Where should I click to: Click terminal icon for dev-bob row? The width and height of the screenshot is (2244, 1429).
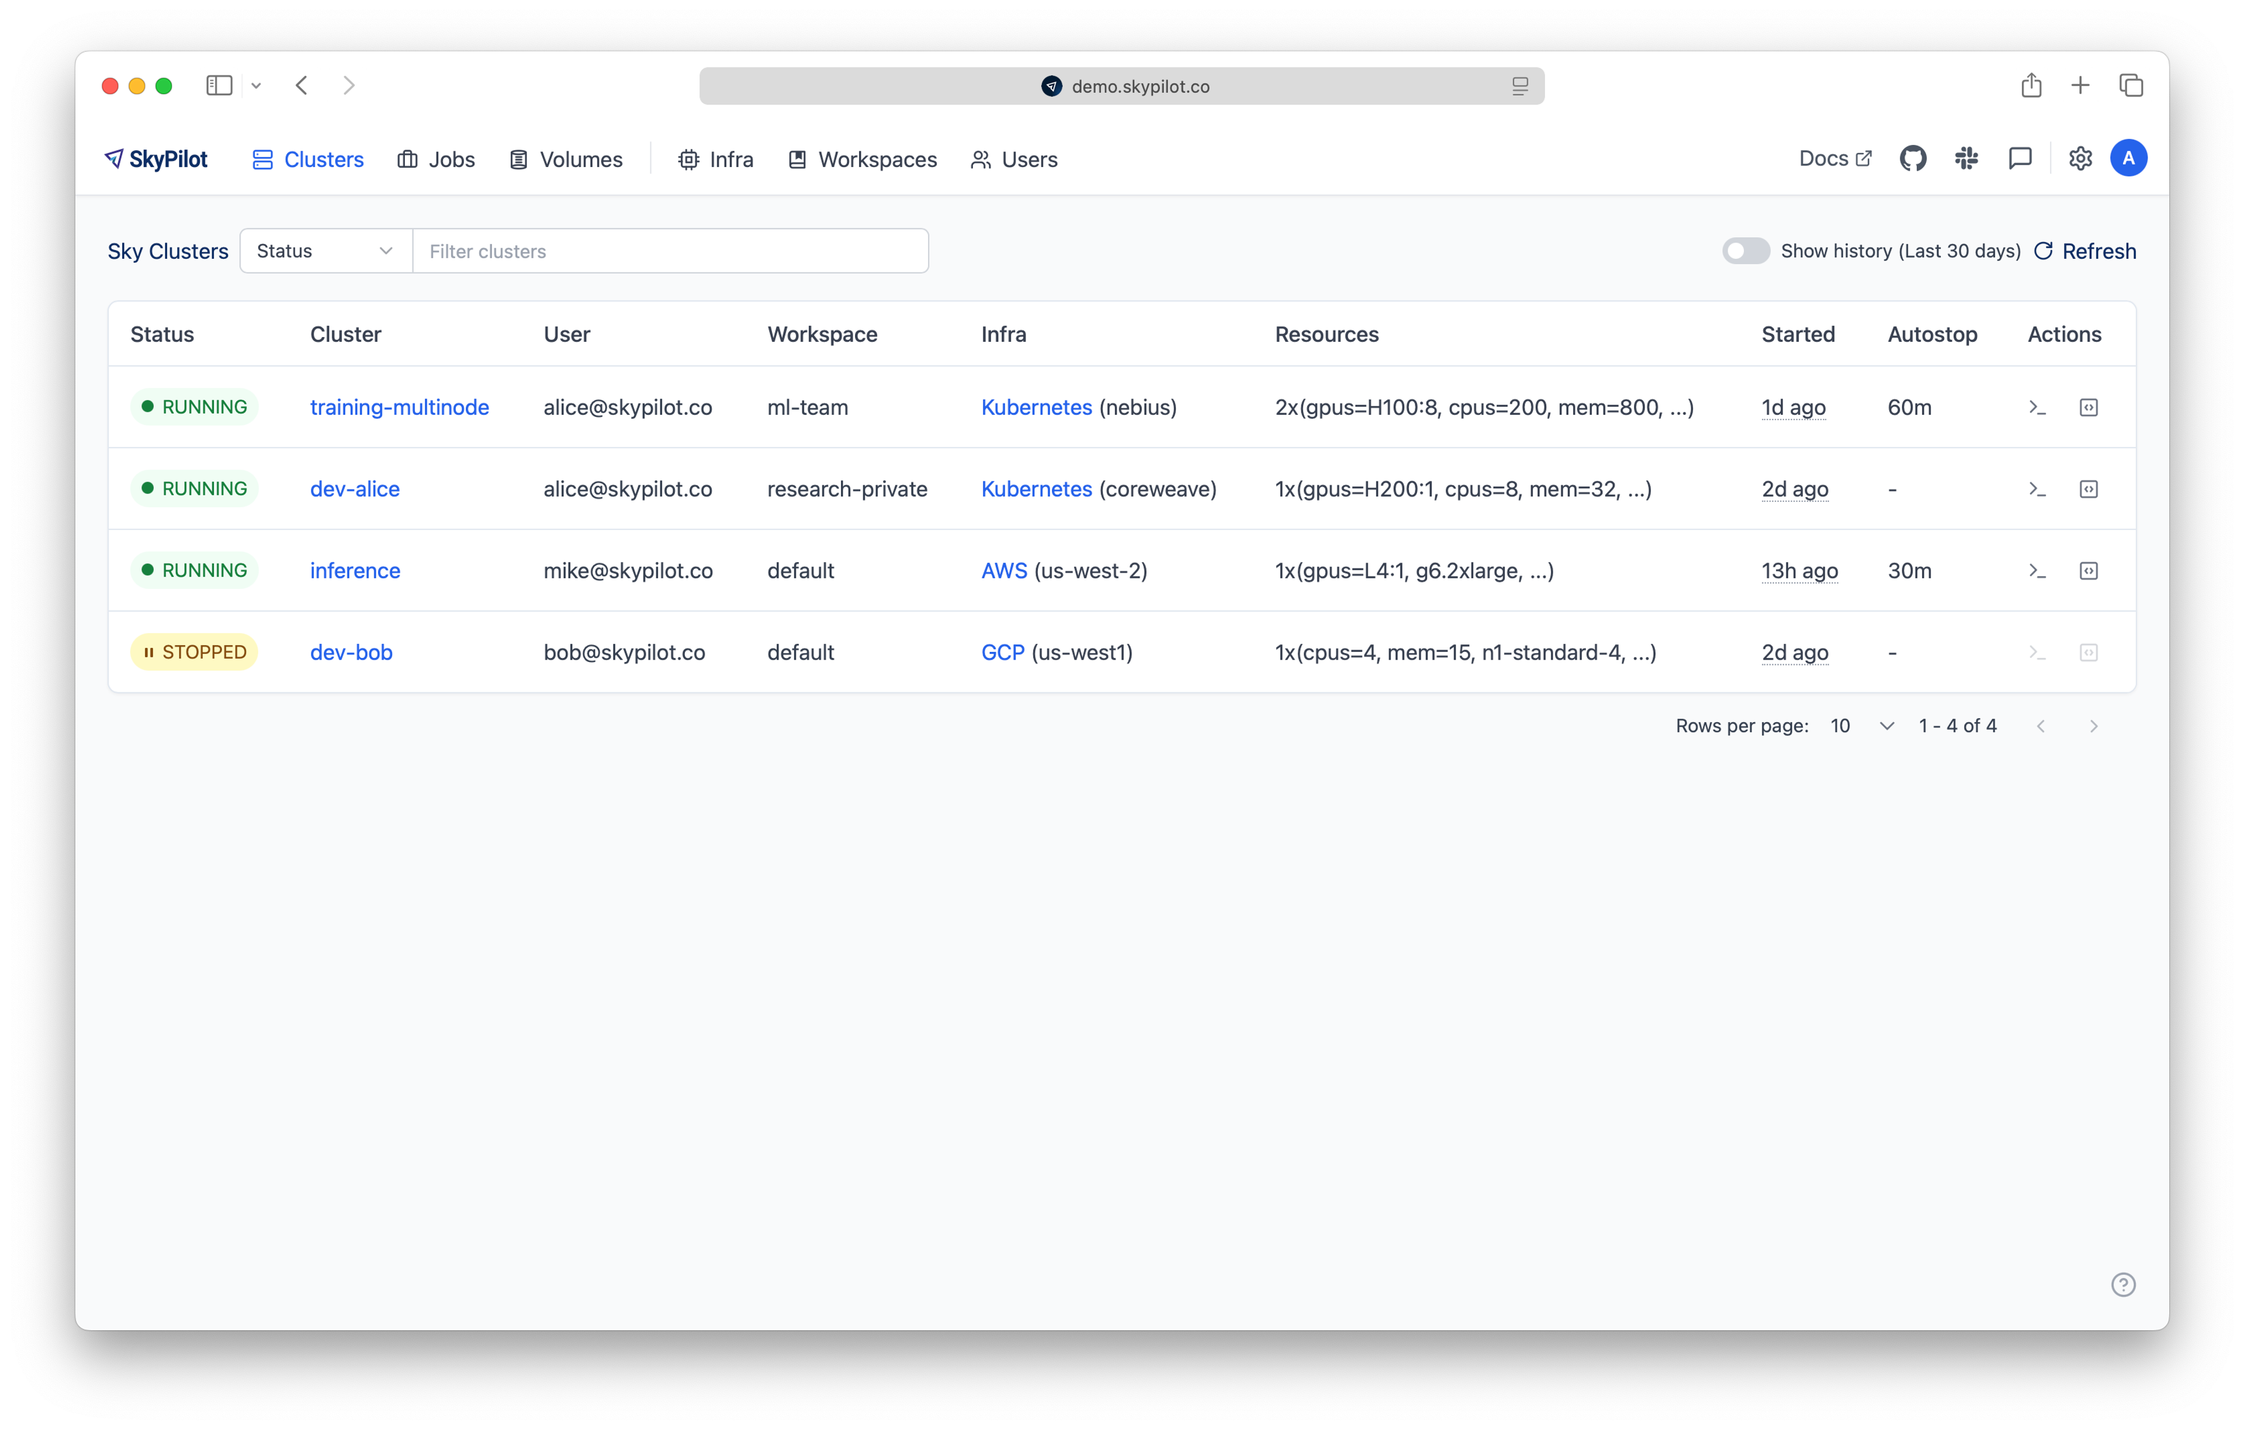(2037, 652)
